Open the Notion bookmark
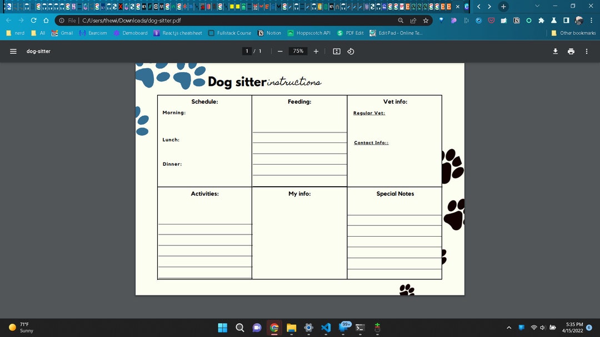Image resolution: width=600 pixels, height=337 pixels. pyautogui.click(x=269, y=33)
